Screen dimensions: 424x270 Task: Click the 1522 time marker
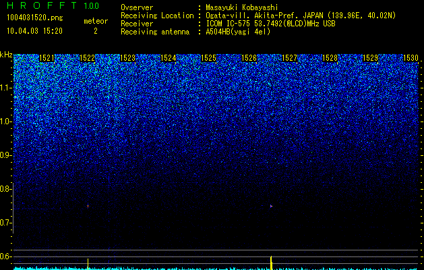click(x=88, y=58)
